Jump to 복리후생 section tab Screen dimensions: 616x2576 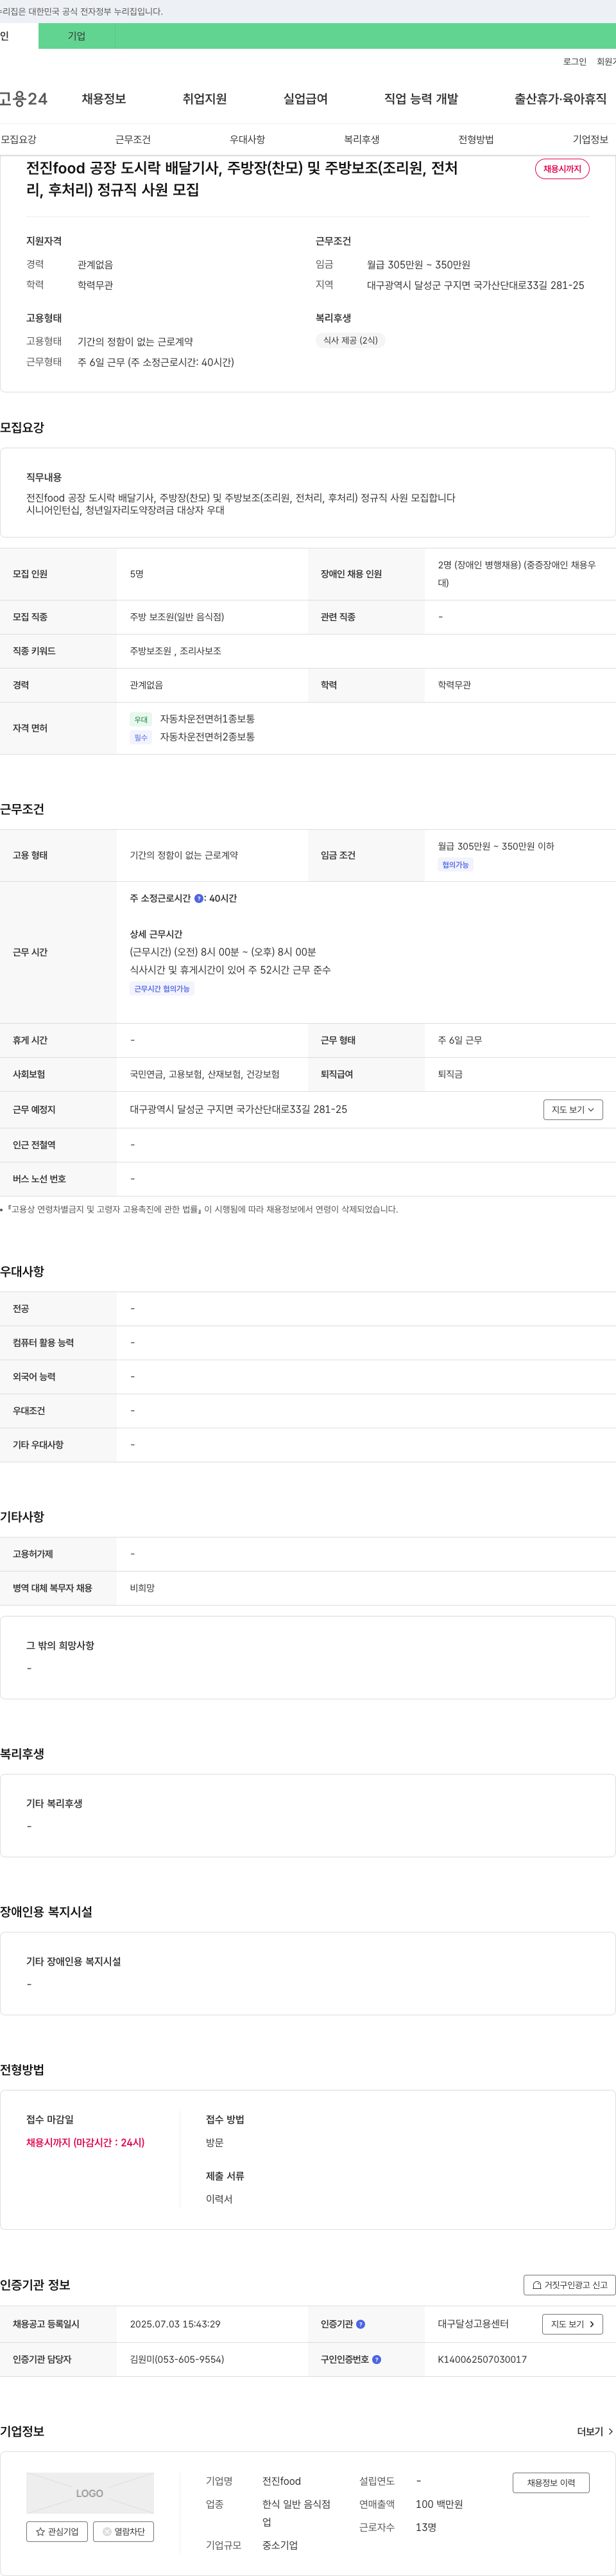361,140
